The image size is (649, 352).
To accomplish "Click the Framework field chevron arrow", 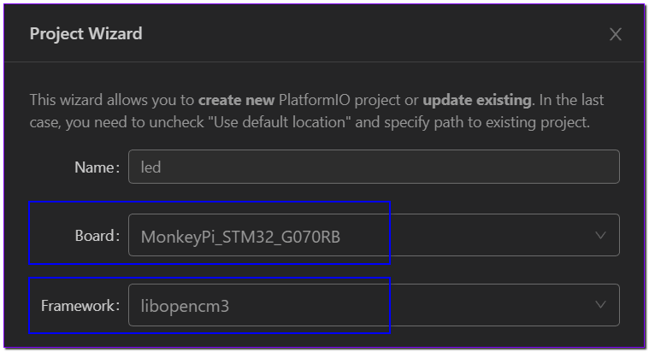I will (x=600, y=305).
